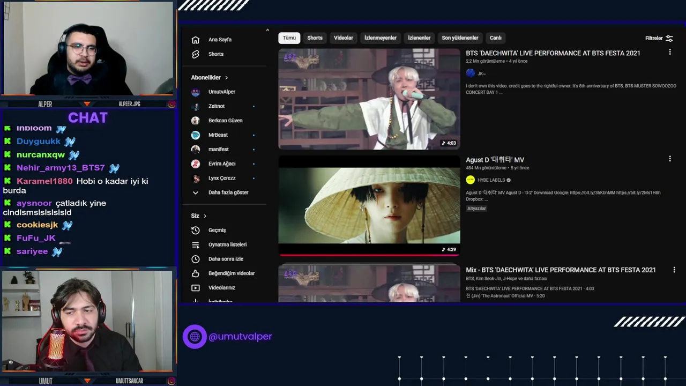
Task: Select the Shorts filter chip
Action: click(x=315, y=38)
